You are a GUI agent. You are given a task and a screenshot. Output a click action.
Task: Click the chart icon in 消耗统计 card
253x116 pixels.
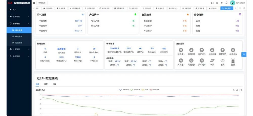coord(83,14)
